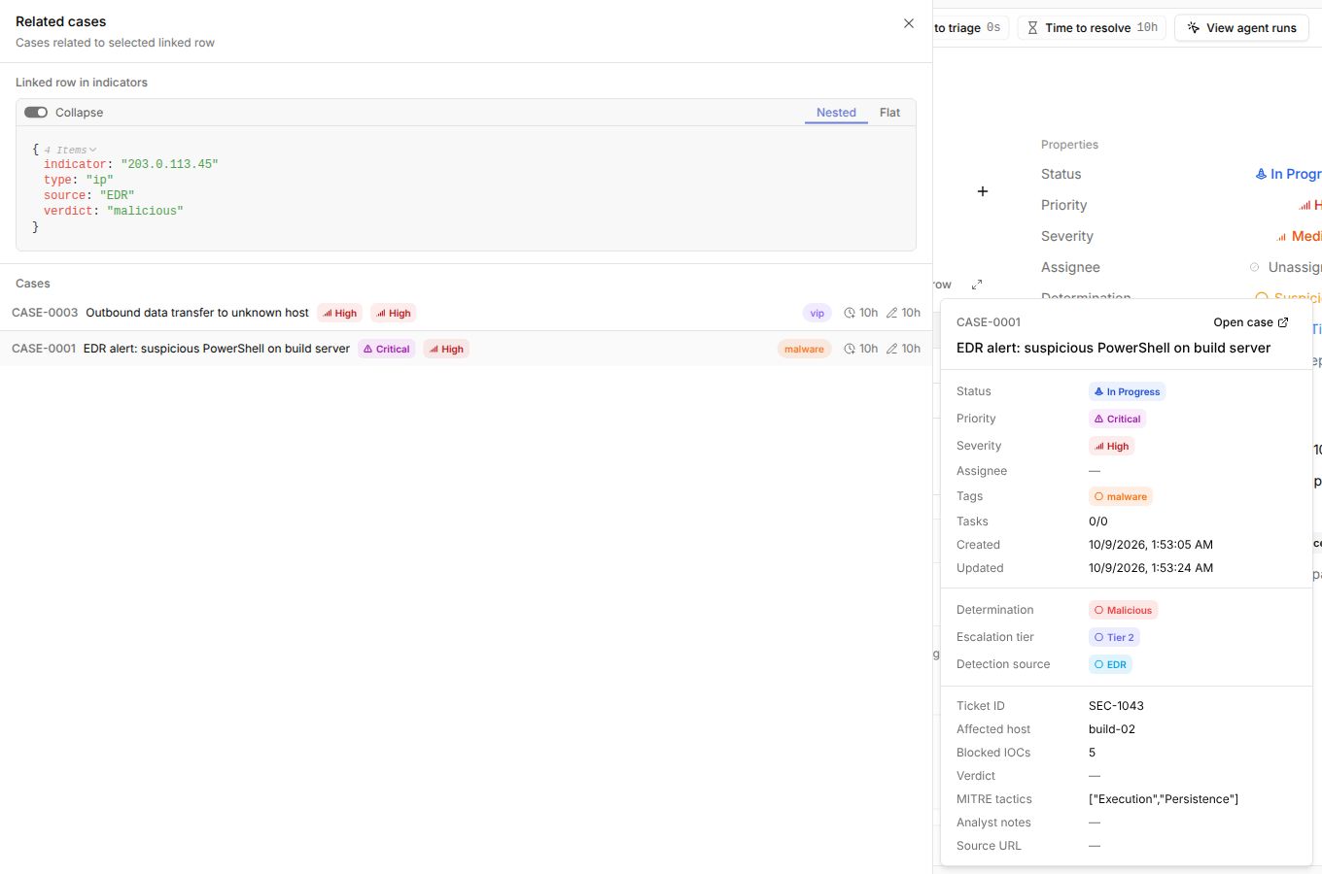Click the clock icon in CASE-0001 row
The height and width of the screenshot is (874, 1322).
[x=850, y=349]
